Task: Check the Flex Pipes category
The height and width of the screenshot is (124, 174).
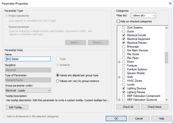Action: click(x=124, y=58)
